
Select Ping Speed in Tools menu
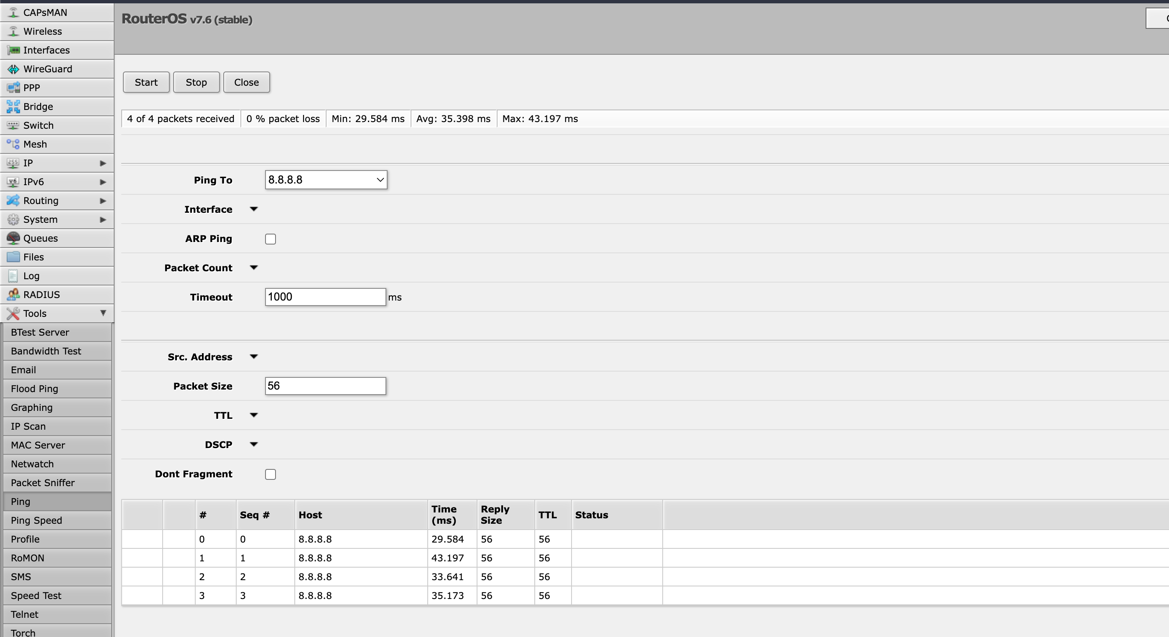coord(57,521)
